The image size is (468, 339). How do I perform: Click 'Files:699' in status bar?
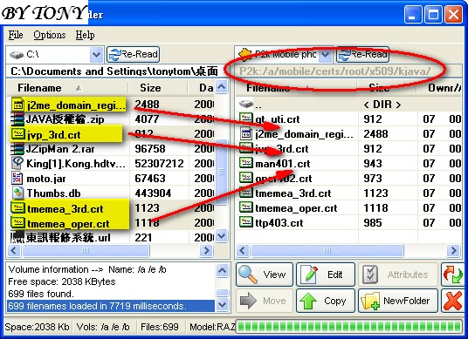(x=160, y=327)
